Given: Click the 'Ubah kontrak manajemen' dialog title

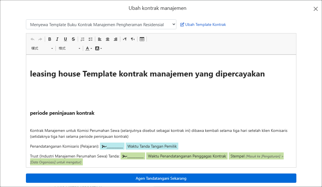Looking at the screenshot, I should [x=157, y=8].
